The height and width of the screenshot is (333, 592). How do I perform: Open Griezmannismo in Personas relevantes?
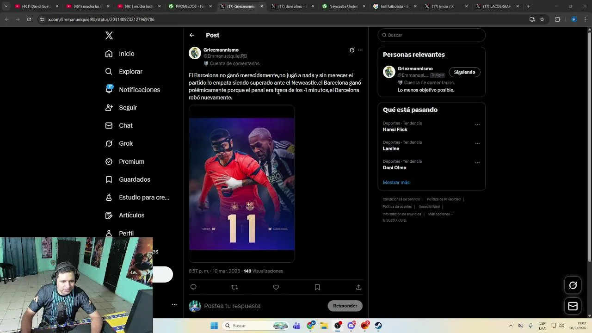point(415,69)
